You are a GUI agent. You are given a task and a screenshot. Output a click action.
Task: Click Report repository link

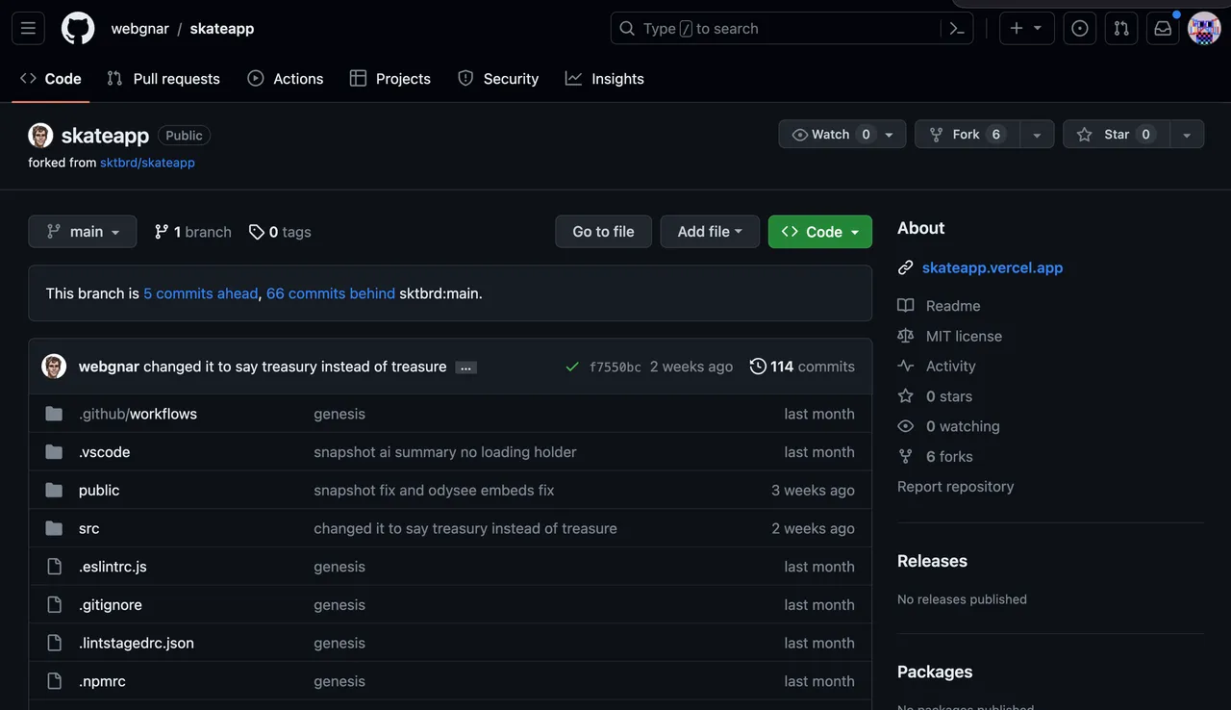pyautogui.click(x=955, y=487)
